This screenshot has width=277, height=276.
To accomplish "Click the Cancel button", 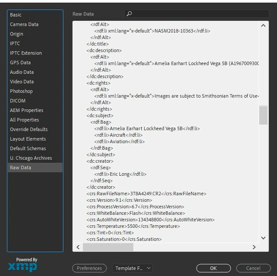I will [253, 268].
